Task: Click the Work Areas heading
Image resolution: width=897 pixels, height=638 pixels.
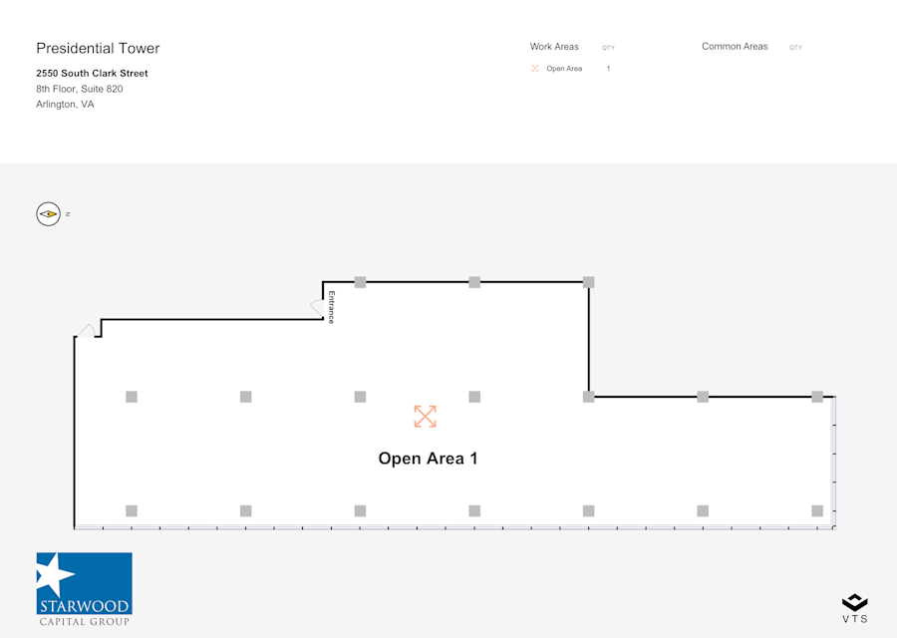Action: pyautogui.click(x=554, y=46)
